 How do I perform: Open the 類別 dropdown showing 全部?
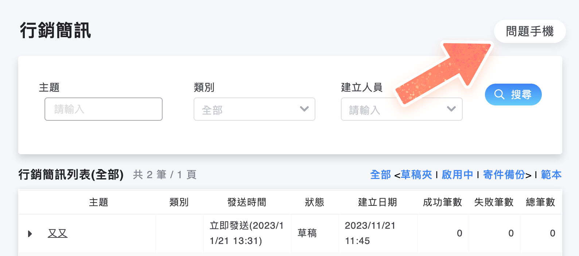[254, 109]
